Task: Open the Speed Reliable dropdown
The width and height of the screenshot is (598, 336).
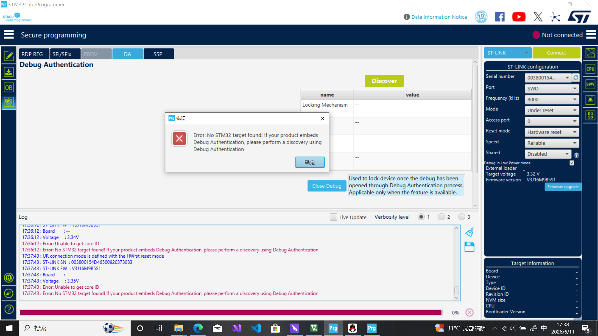Action: (x=552, y=143)
